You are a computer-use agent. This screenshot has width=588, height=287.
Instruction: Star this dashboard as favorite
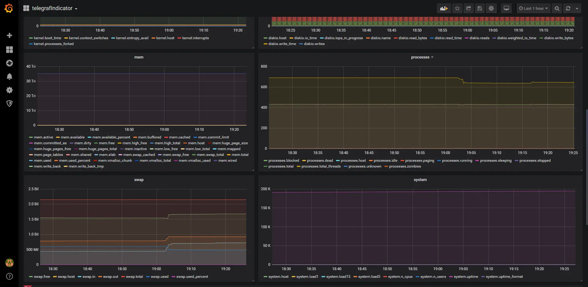pos(457,8)
